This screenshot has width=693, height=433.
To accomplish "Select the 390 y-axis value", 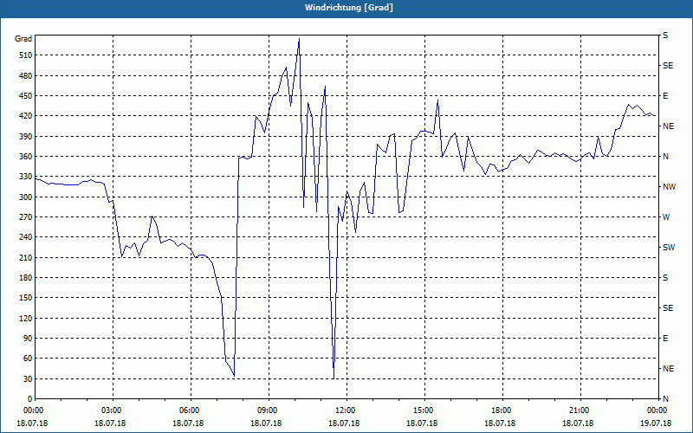I will [26, 137].
